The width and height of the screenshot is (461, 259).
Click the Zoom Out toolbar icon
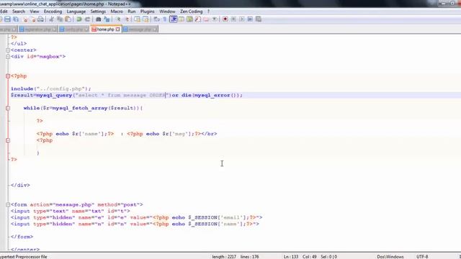coord(127,19)
